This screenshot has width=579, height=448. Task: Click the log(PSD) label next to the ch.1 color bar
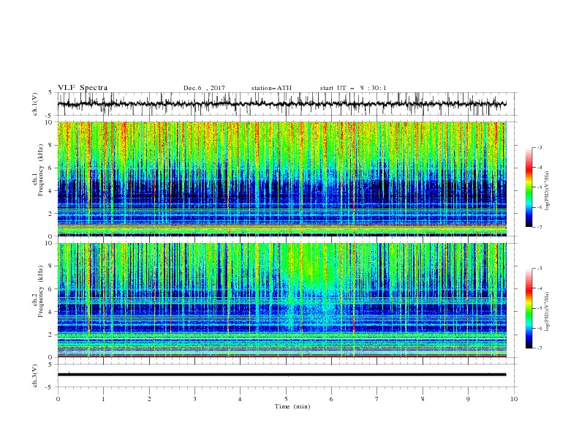pyautogui.click(x=548, y=191)
